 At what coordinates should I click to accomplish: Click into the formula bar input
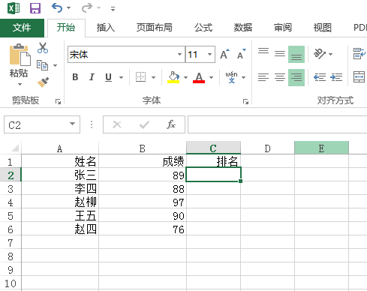pyautogui.click(x=277, y=124)
